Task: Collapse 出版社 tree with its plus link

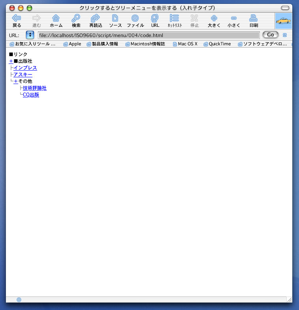Action: pos(11,61)
